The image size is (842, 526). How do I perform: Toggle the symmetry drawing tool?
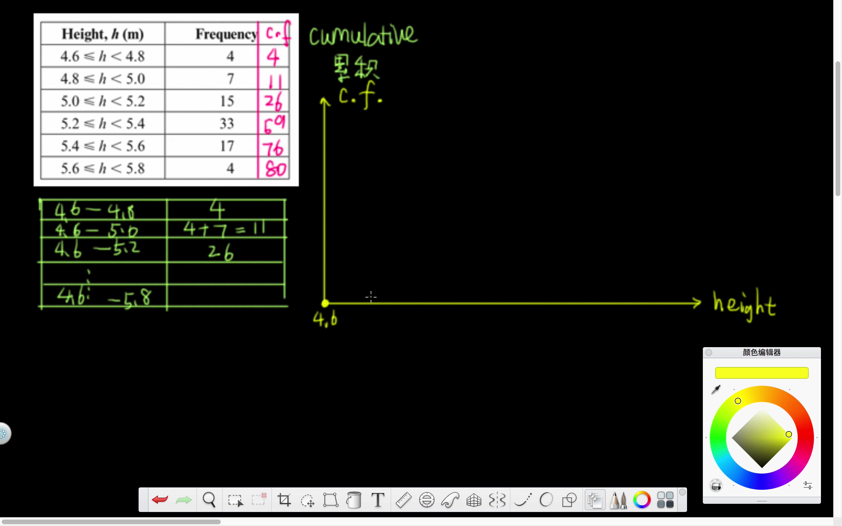pos(497,500)
